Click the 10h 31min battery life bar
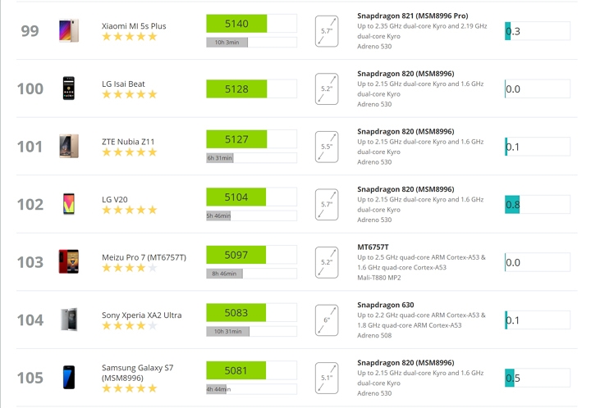The image size is (591, 408). 251,331
